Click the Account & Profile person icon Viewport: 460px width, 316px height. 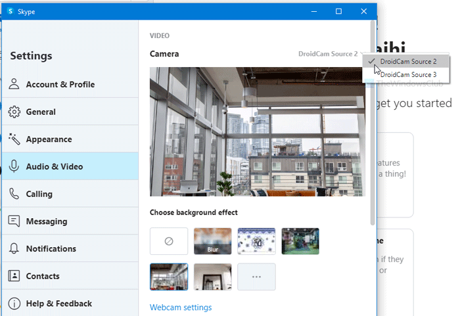[14, 84]
